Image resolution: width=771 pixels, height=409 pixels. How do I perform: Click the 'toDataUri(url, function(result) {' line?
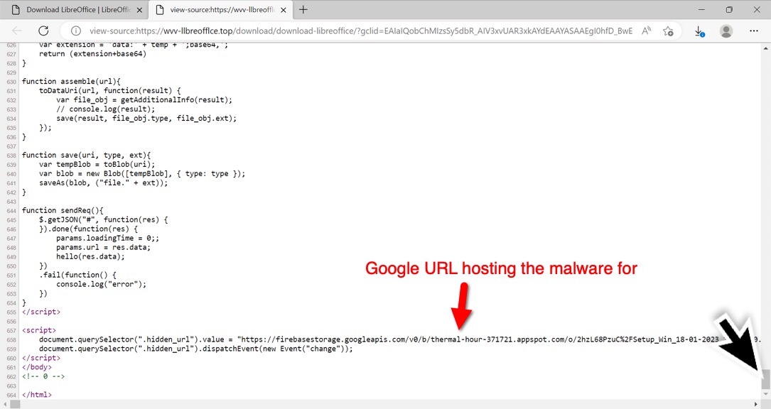pyautogui.click(x=109, y=90)
